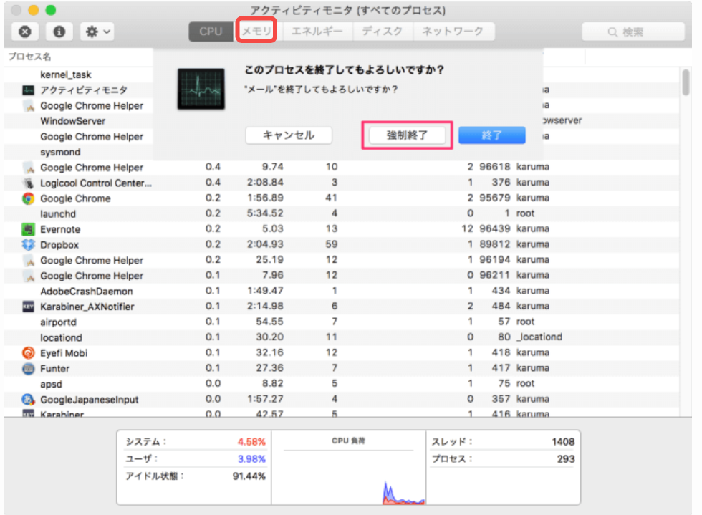This screenshot has width=702, height=515.
Task: Select the airportd process name
Action: pyautogui.click(x=58, y=322)
